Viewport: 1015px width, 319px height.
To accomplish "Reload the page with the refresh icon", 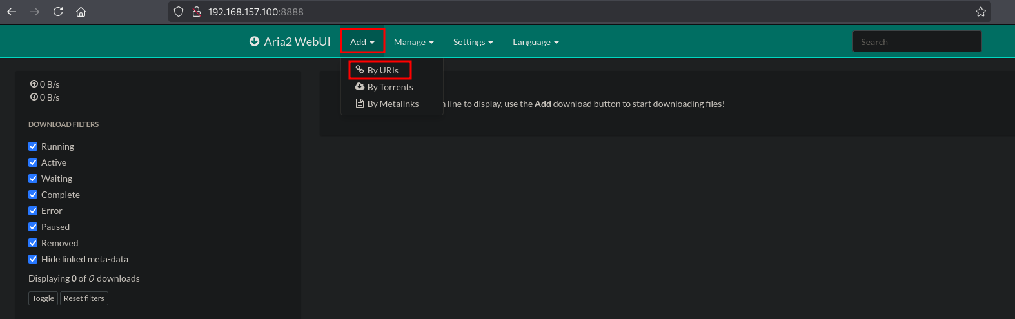I will coord(58,12).
